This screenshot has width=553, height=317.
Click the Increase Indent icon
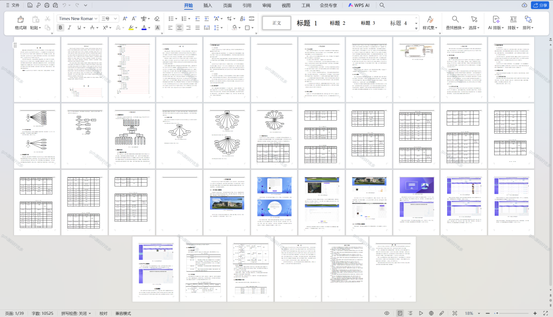pos(207,19)
